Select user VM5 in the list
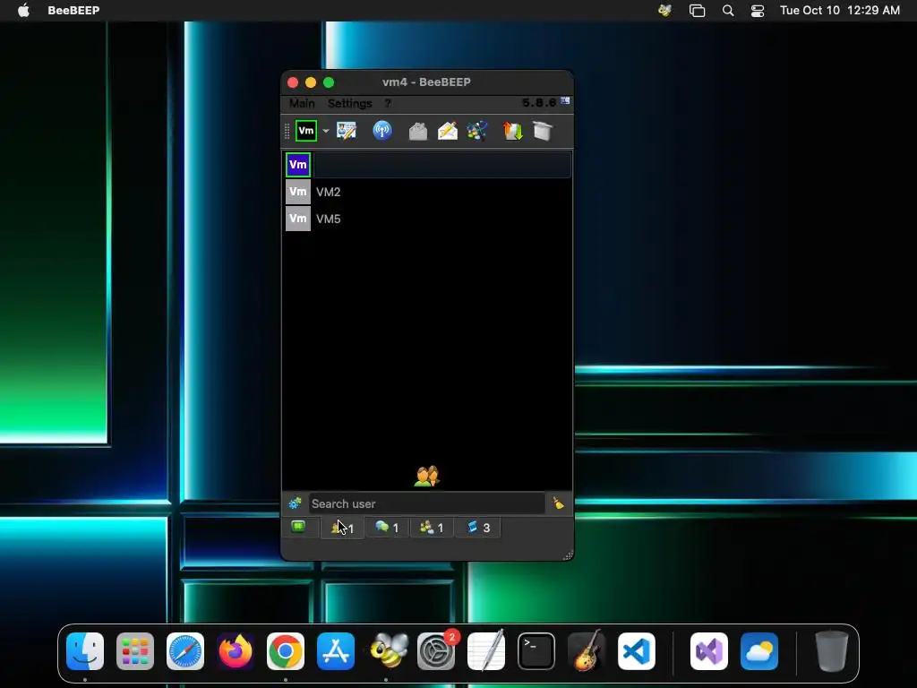 (427, 219)
